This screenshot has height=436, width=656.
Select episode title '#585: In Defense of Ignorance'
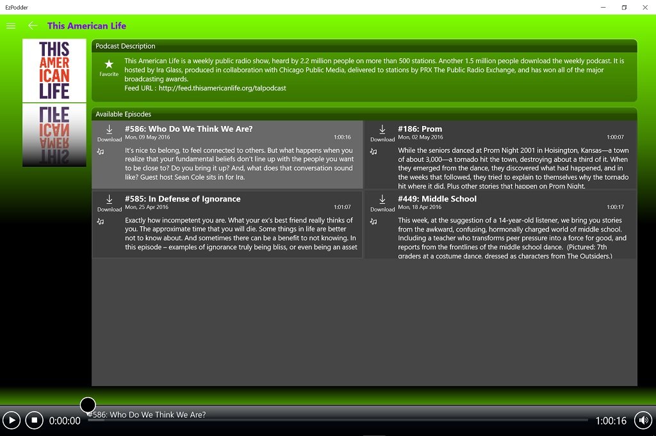point(183,199)
